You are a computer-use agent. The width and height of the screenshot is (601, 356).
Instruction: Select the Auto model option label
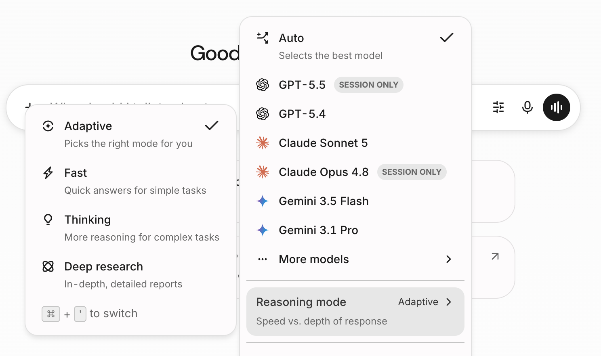point(291,38)
